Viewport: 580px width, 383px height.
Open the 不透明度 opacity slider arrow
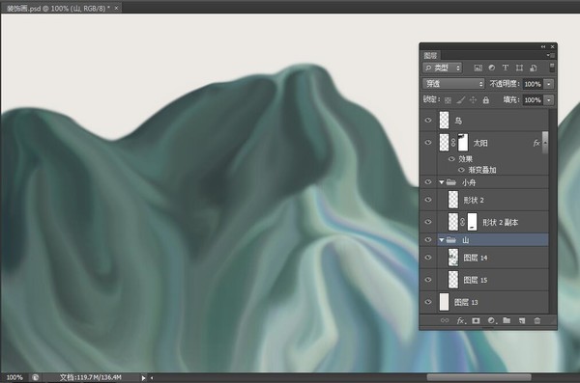(x=549, y=84)
